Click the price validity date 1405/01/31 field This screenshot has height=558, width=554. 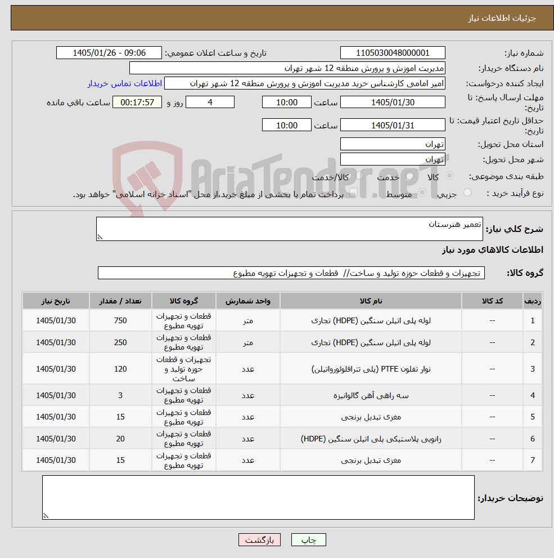pyautogui.click(x=393, y=125)
